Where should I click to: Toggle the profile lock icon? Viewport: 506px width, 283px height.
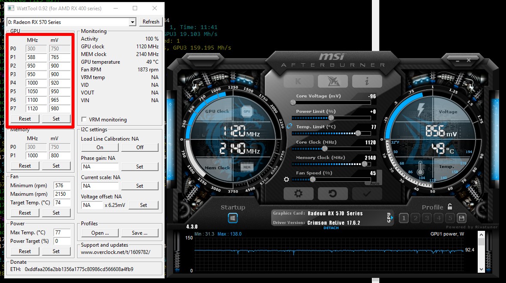pyautogui.click(x=450, y=207)
